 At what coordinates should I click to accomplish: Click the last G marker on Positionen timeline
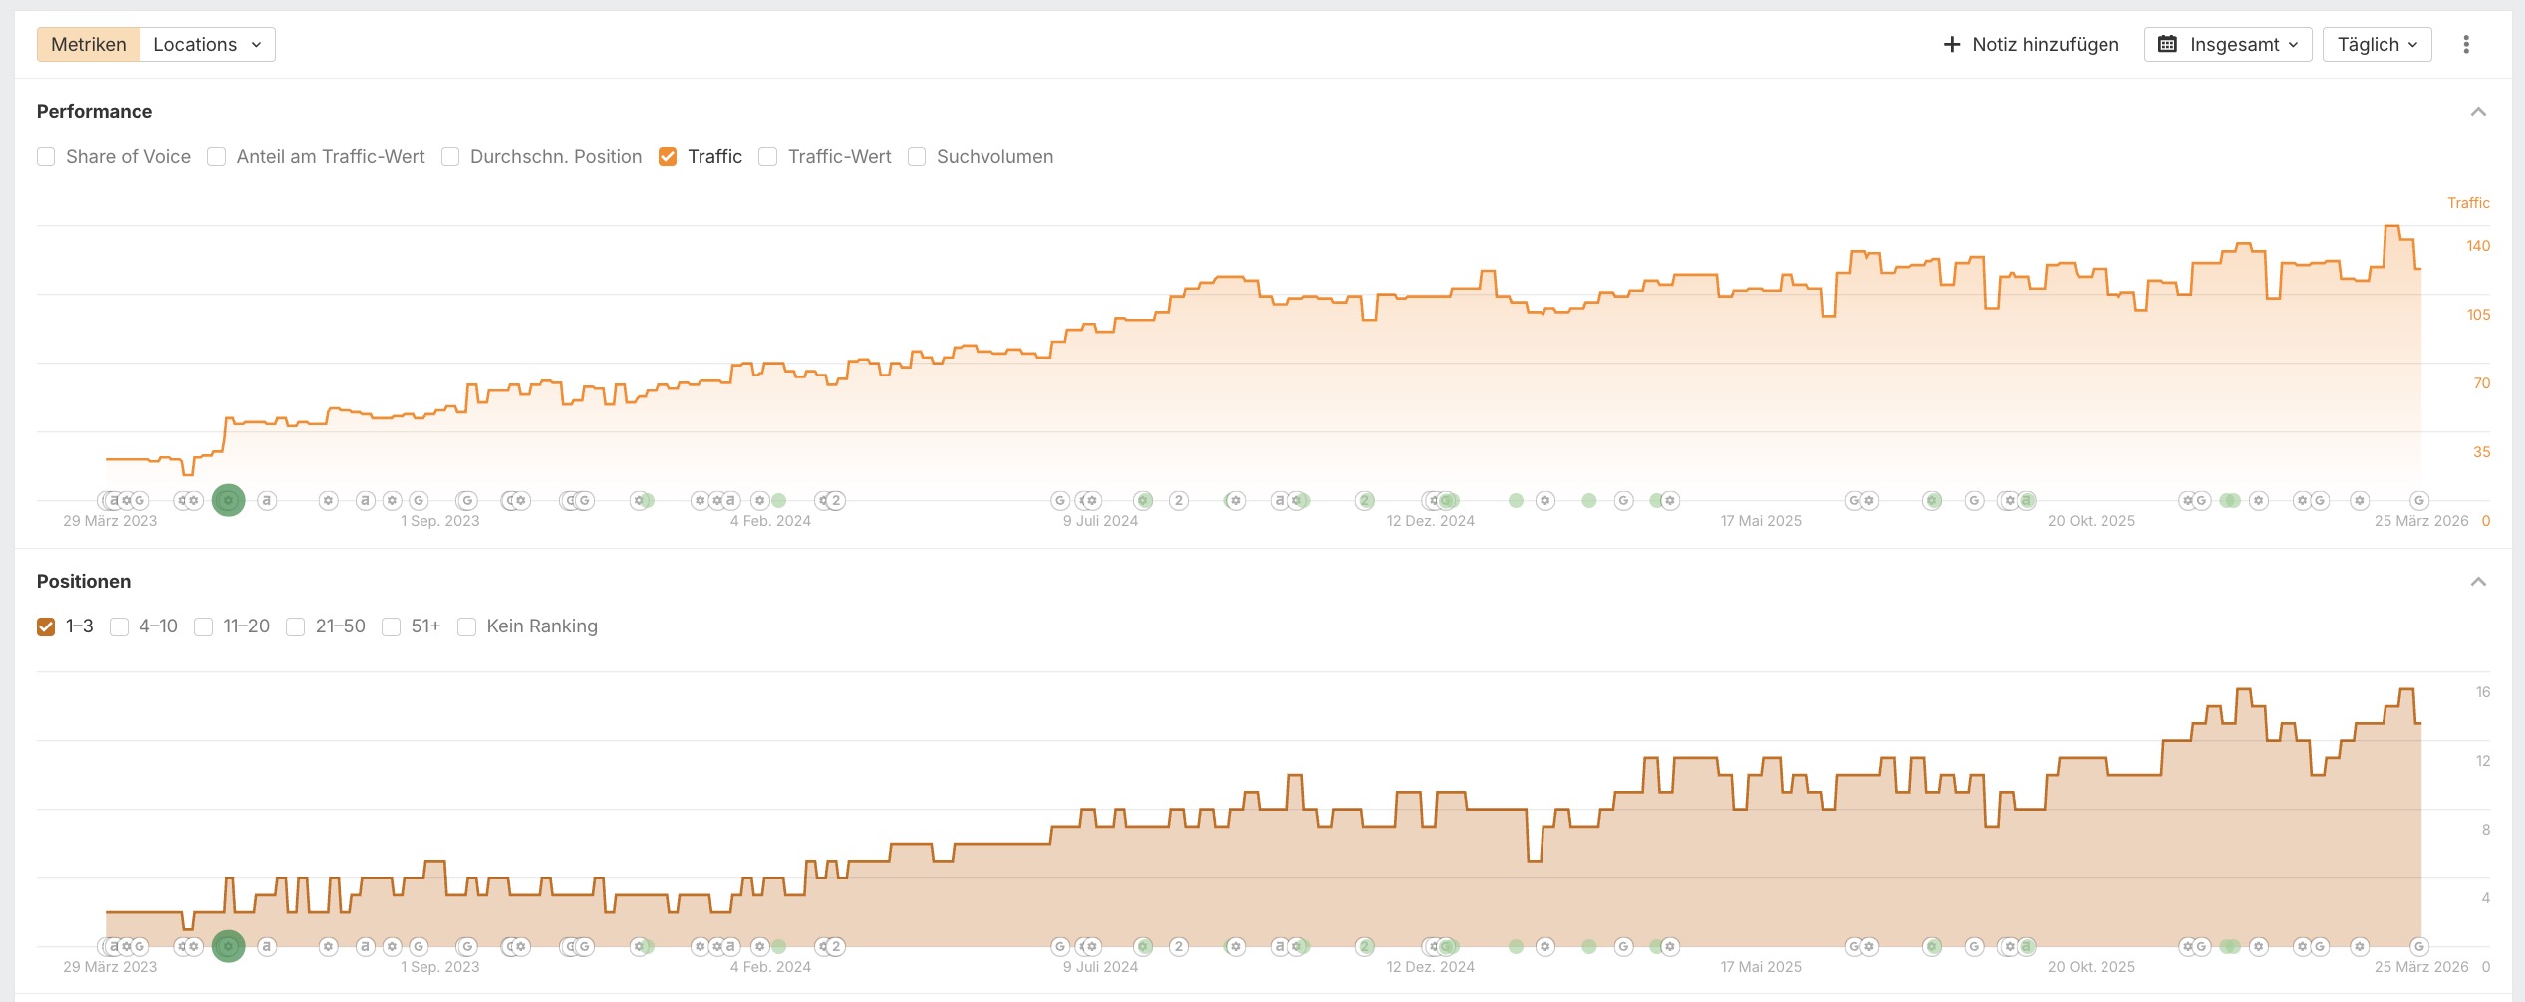[2418, 946]
